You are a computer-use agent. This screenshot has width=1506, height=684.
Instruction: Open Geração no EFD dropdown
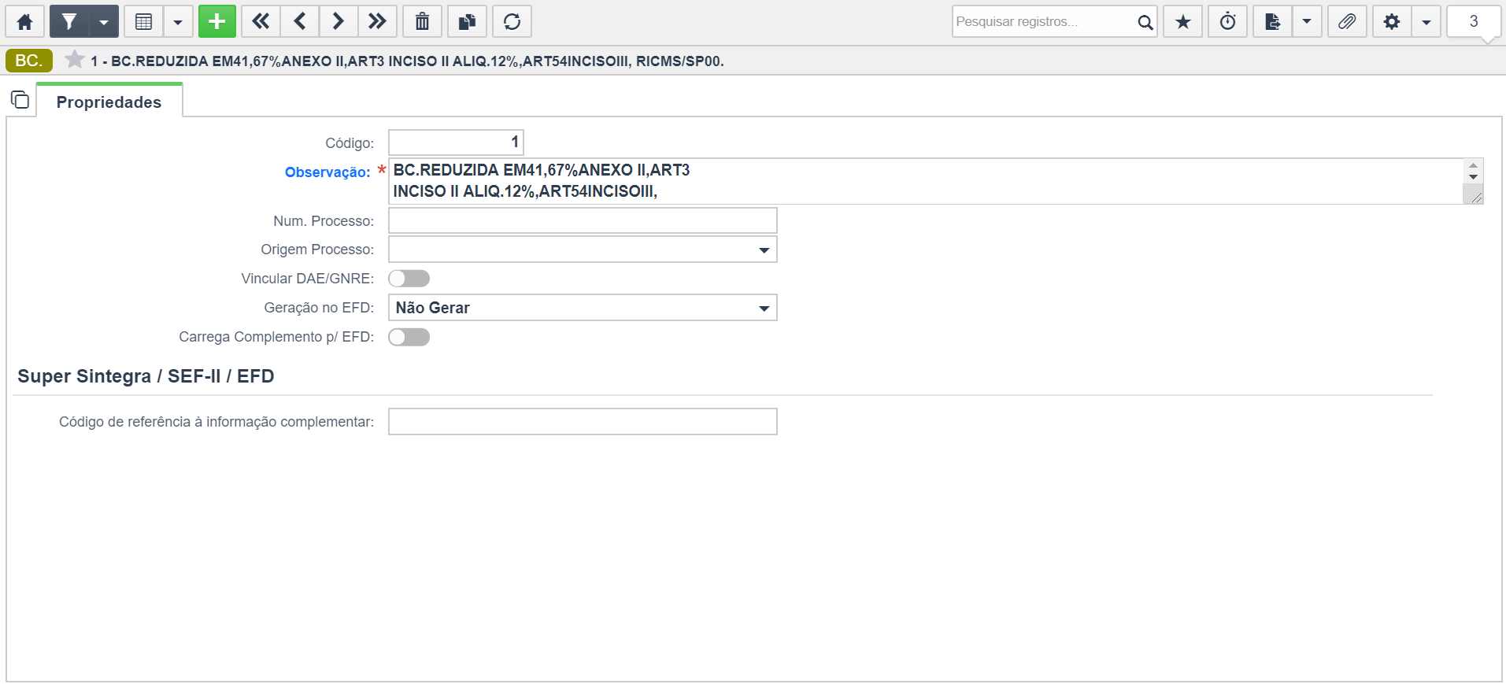click(583, 308)
